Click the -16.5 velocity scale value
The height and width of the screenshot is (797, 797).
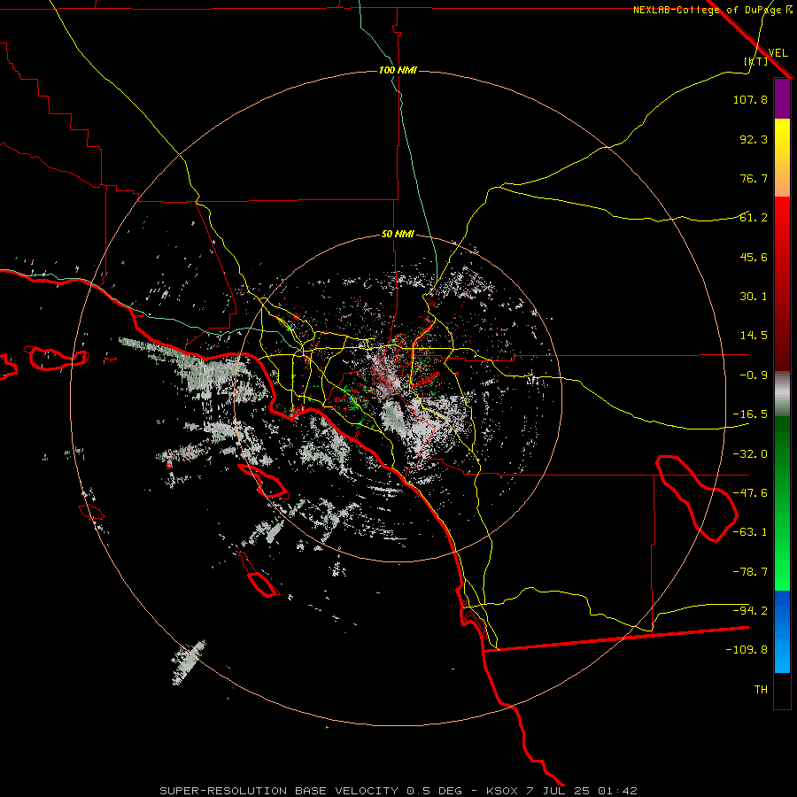[x=750, y=414]
